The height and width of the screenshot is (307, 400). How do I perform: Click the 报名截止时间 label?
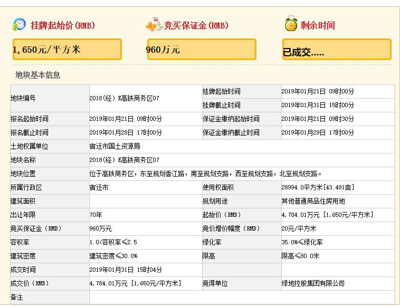coord(30,132)
